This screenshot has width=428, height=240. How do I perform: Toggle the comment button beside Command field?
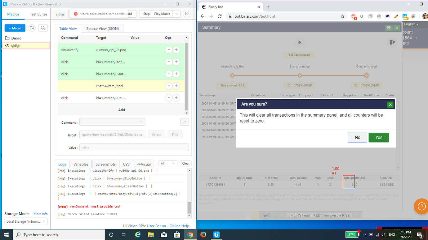(x=184, y=122)
